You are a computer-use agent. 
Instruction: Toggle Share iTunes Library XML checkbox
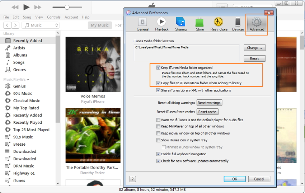pyautogui.click(x=158, y=90)
